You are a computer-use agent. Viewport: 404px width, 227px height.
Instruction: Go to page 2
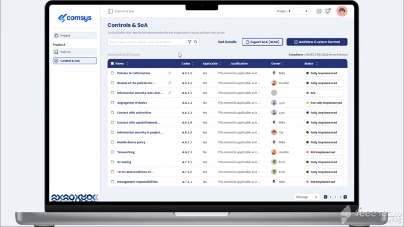click(335, 197)
